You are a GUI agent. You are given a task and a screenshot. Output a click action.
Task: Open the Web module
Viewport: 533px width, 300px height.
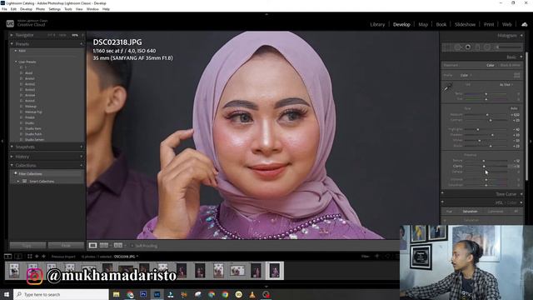coord(507,24)
